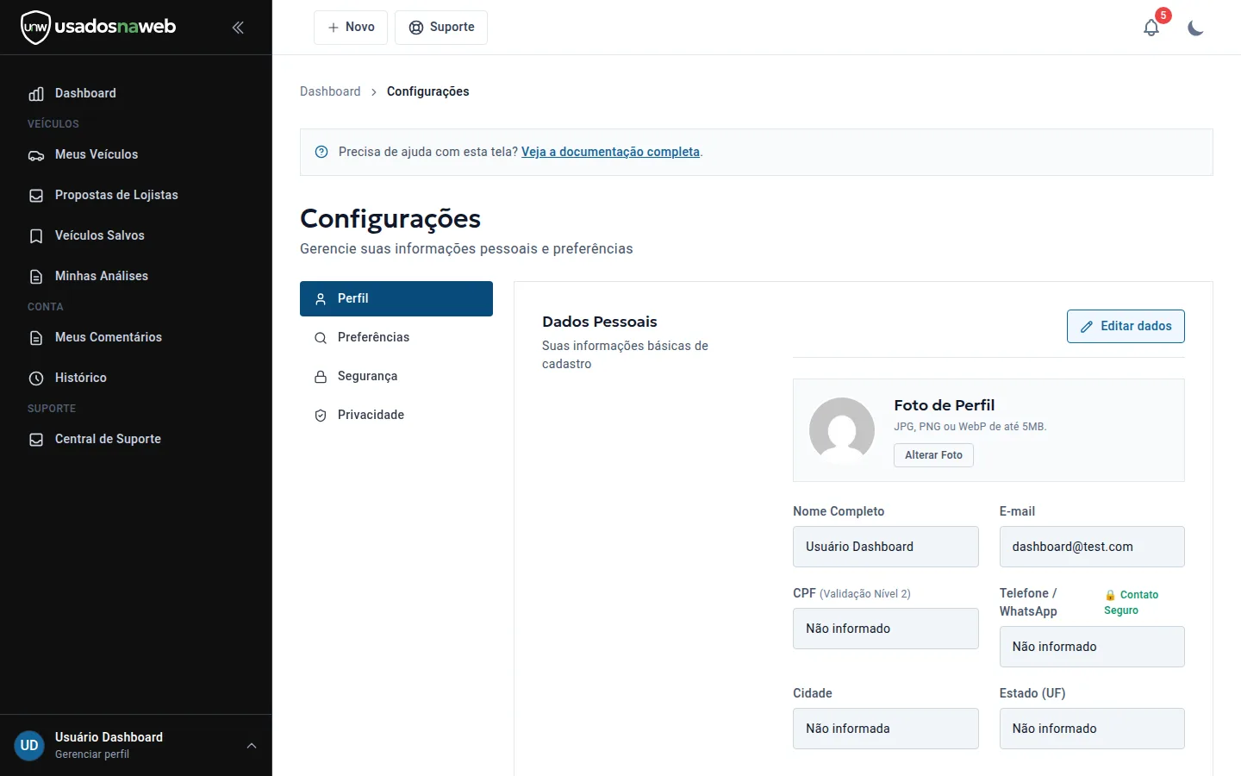The image size is (1241, 776).
Task: Click the Estado (UF) field
Action: (x=1092, y=729)
